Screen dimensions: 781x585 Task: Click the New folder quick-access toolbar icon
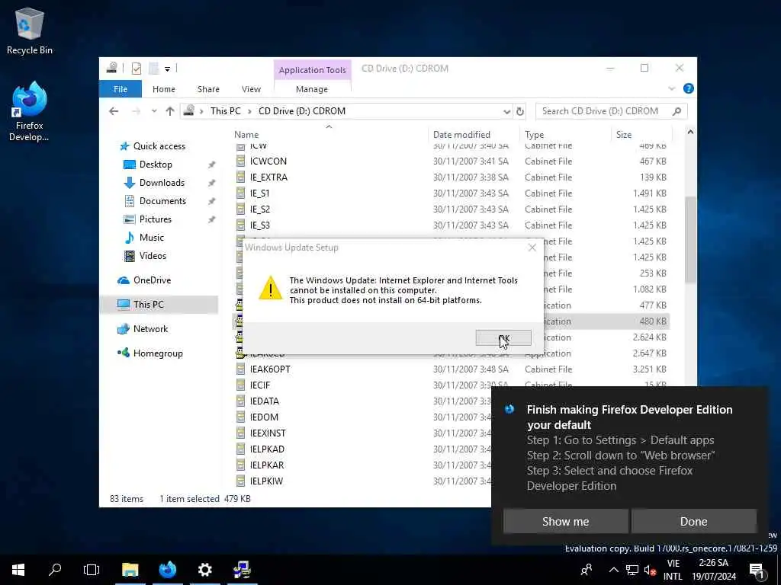tap(153, 68)
